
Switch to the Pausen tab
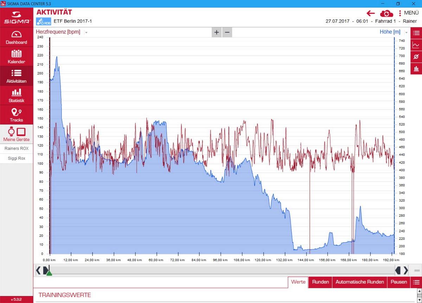pyautogui.click(x=398, y=282)
